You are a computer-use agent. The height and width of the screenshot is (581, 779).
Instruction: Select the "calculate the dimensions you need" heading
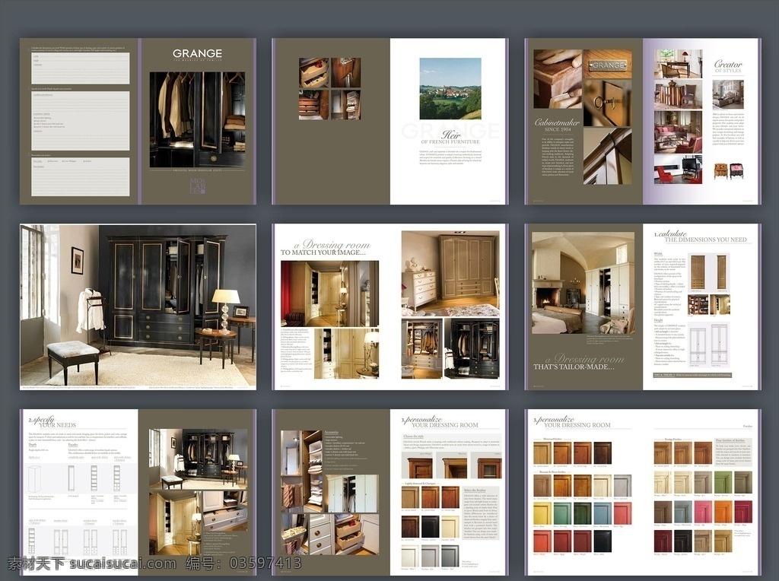coord(700,237)
